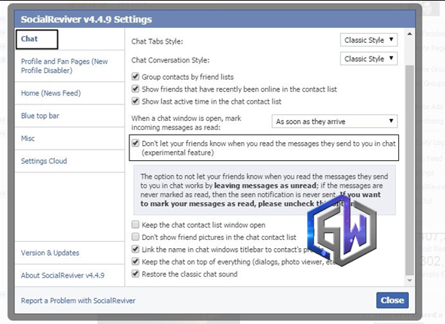Click Report a Problem with SocialReviver link
This screenshot has height=324, width=445.
coord(78,301)
